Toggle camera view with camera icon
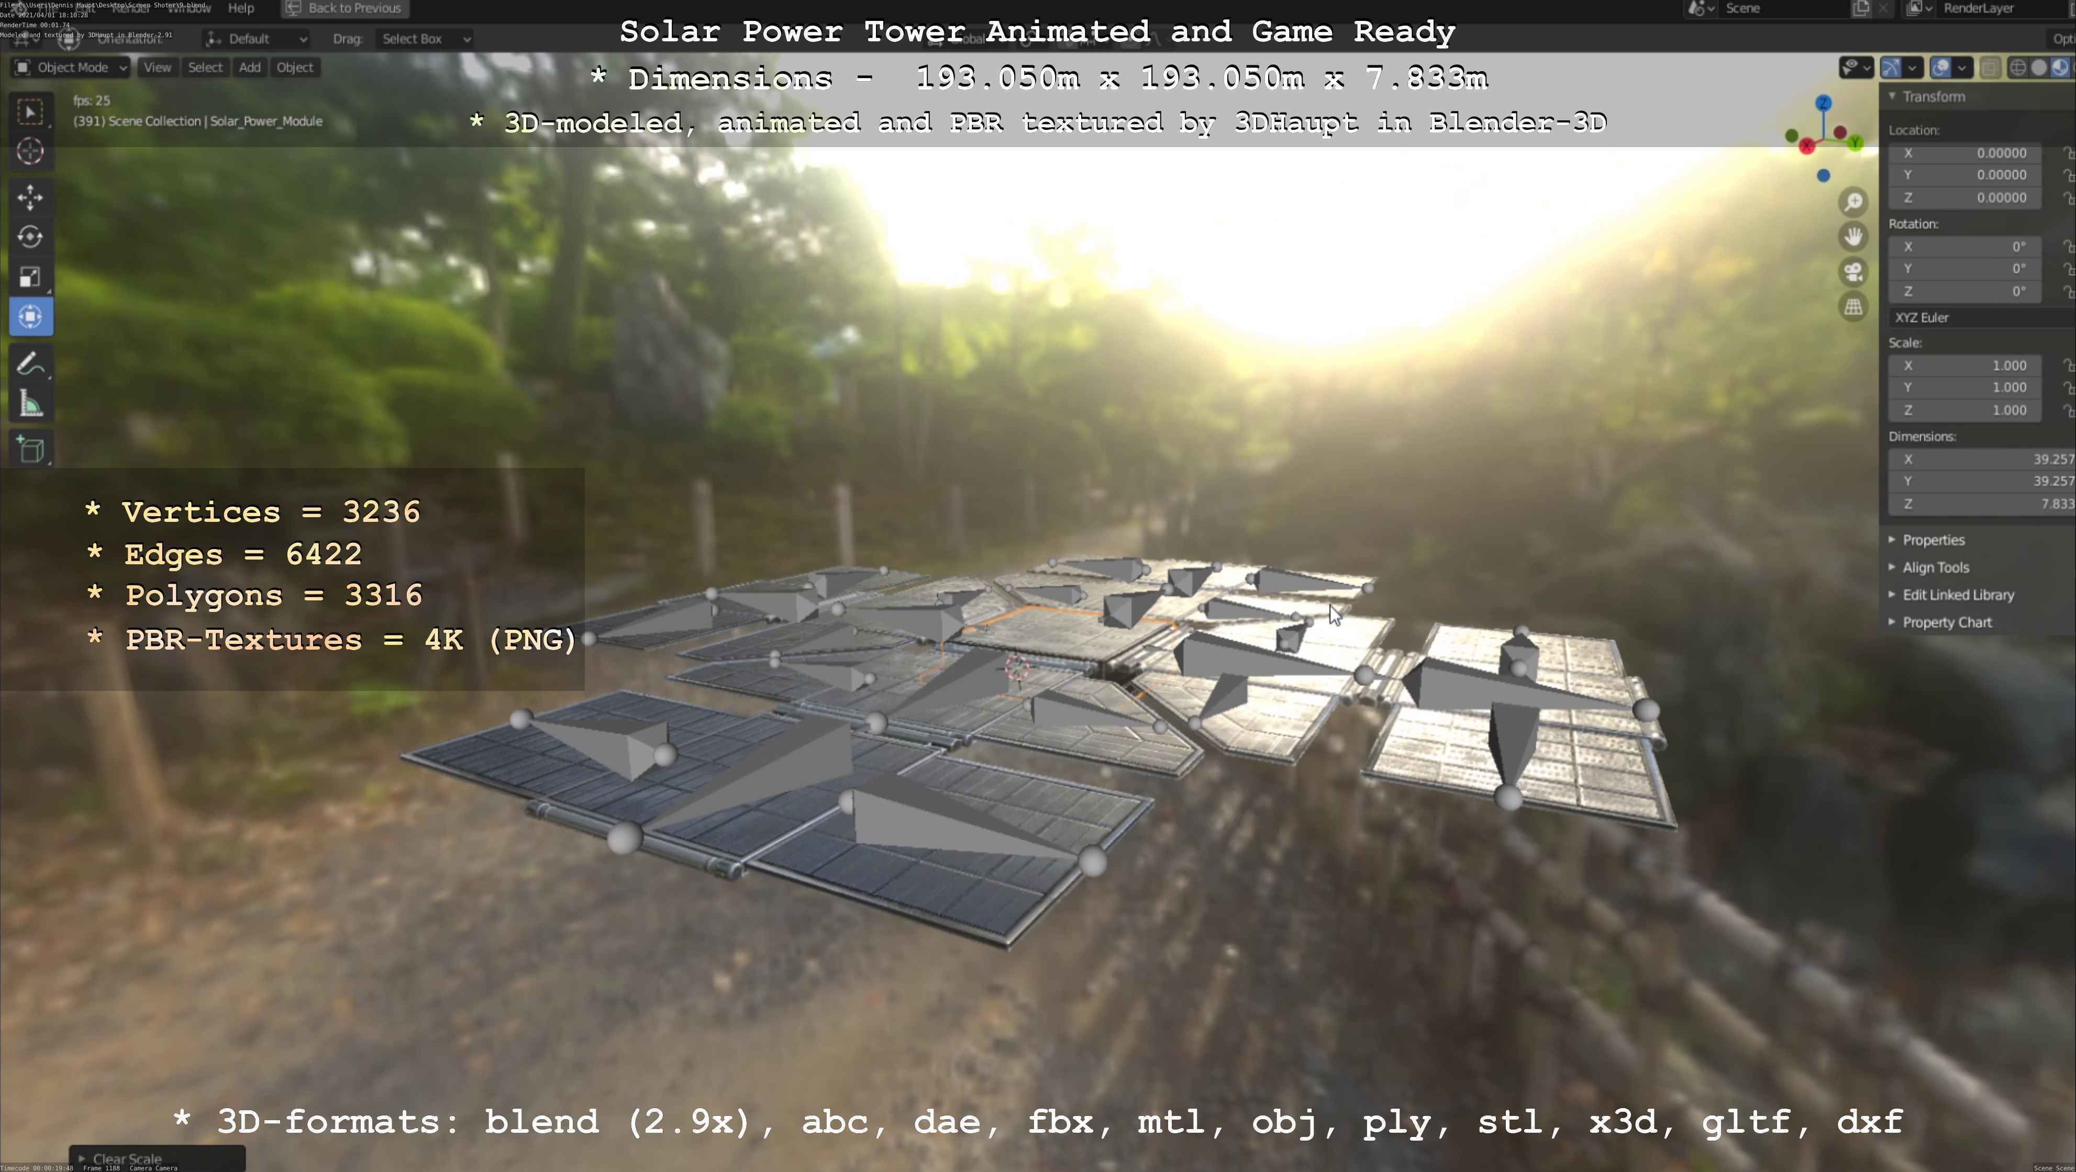Screen dimensions: 2076x1172 [x=1853, y=272]
